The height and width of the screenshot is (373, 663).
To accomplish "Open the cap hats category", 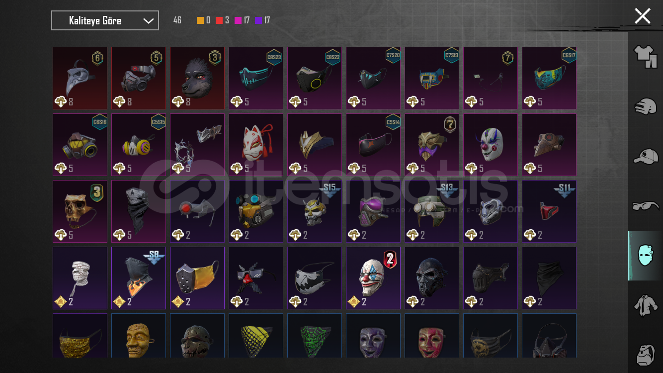I will (645, 156).
